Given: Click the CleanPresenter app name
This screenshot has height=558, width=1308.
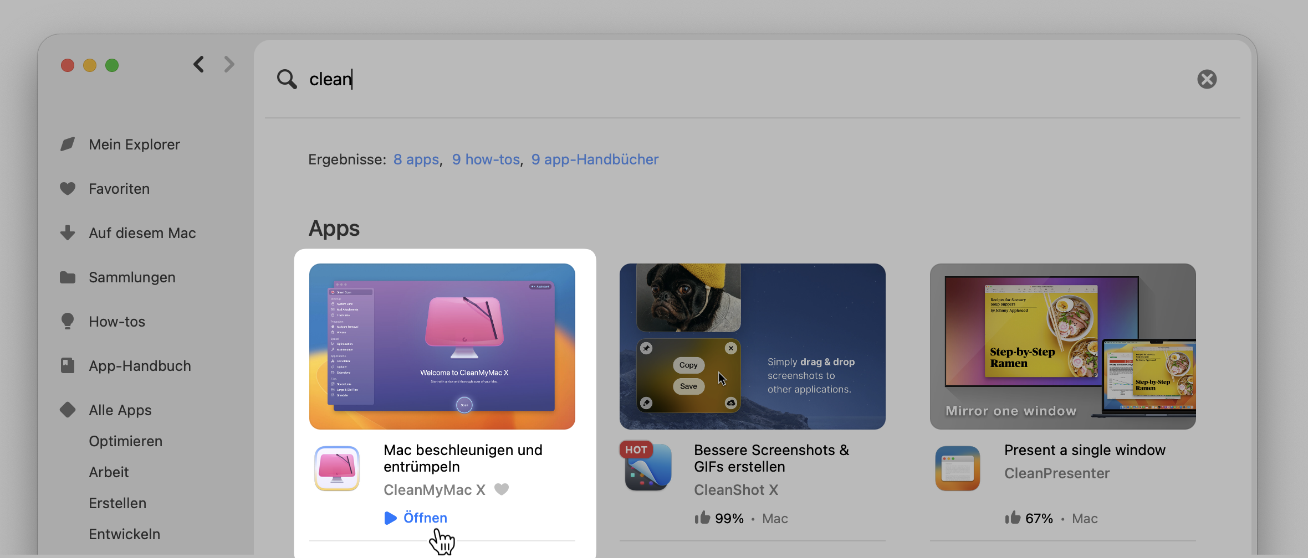Looking at the screenshot, I should point(1057,473).
